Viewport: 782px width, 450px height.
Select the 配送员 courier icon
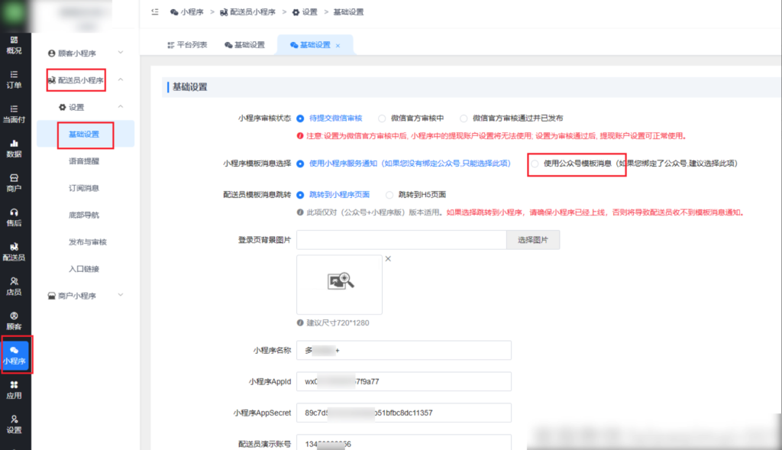pos(14,251)
